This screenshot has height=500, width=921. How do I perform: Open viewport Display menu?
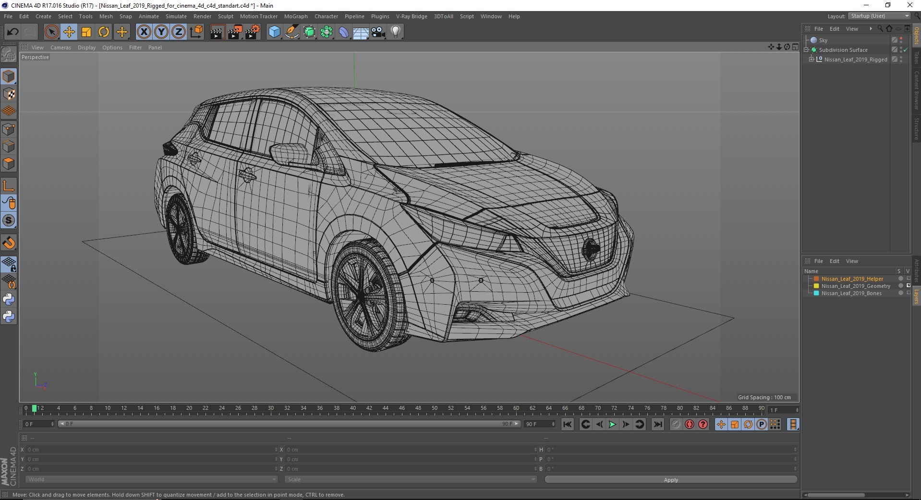click(x=87, y=48)
